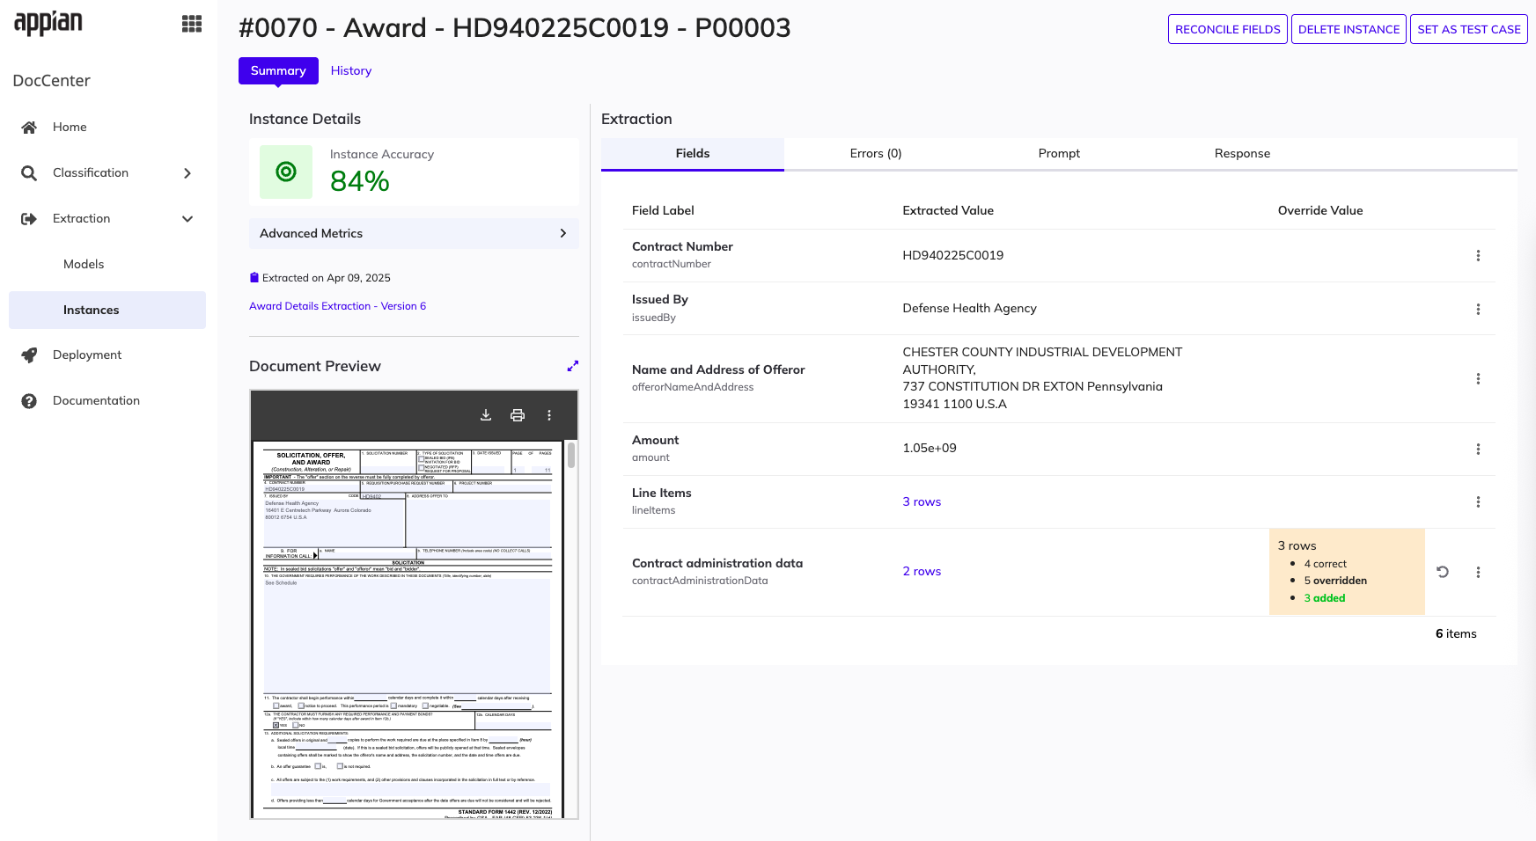1536x841 pixels.
Task: Click the SET AS TEST CASE button
Action: click(1469, 29)
